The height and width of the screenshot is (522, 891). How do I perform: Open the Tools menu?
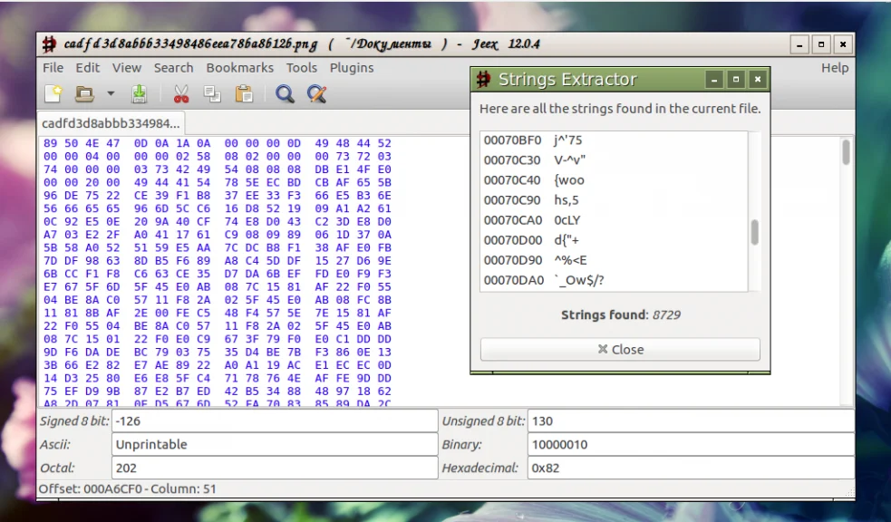[x=301, y=68]
